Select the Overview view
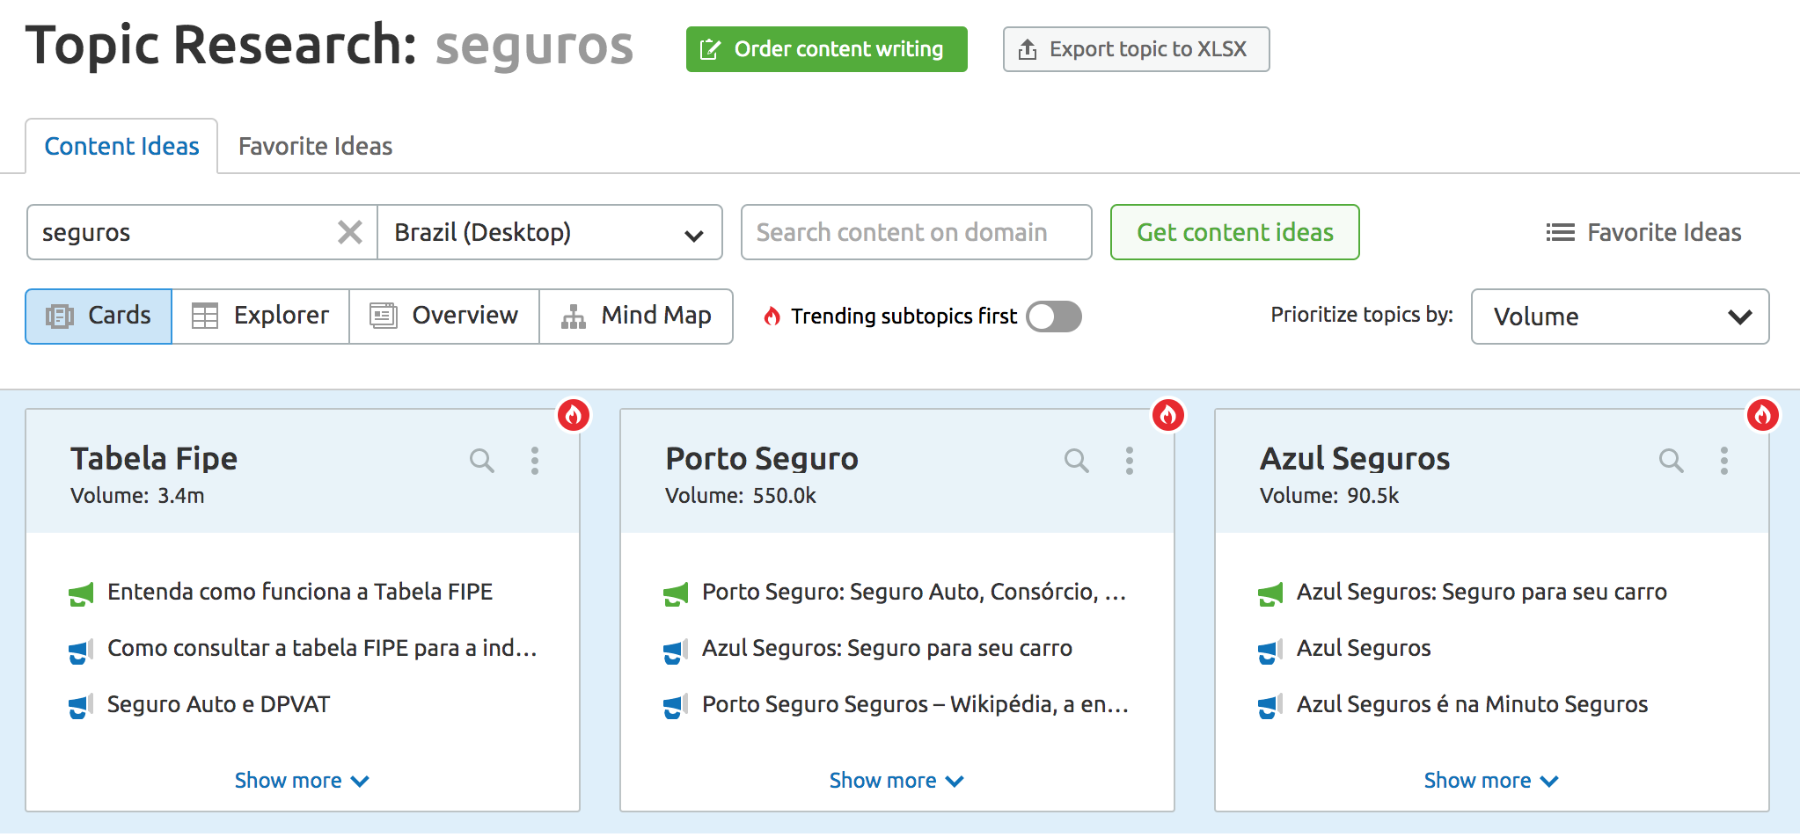The image size is (1800, 837). click(444, 316)
